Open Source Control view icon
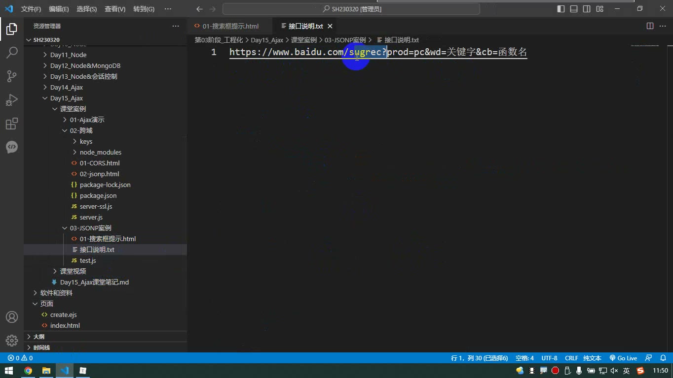The image size is (673, 378). pos(12,76)
